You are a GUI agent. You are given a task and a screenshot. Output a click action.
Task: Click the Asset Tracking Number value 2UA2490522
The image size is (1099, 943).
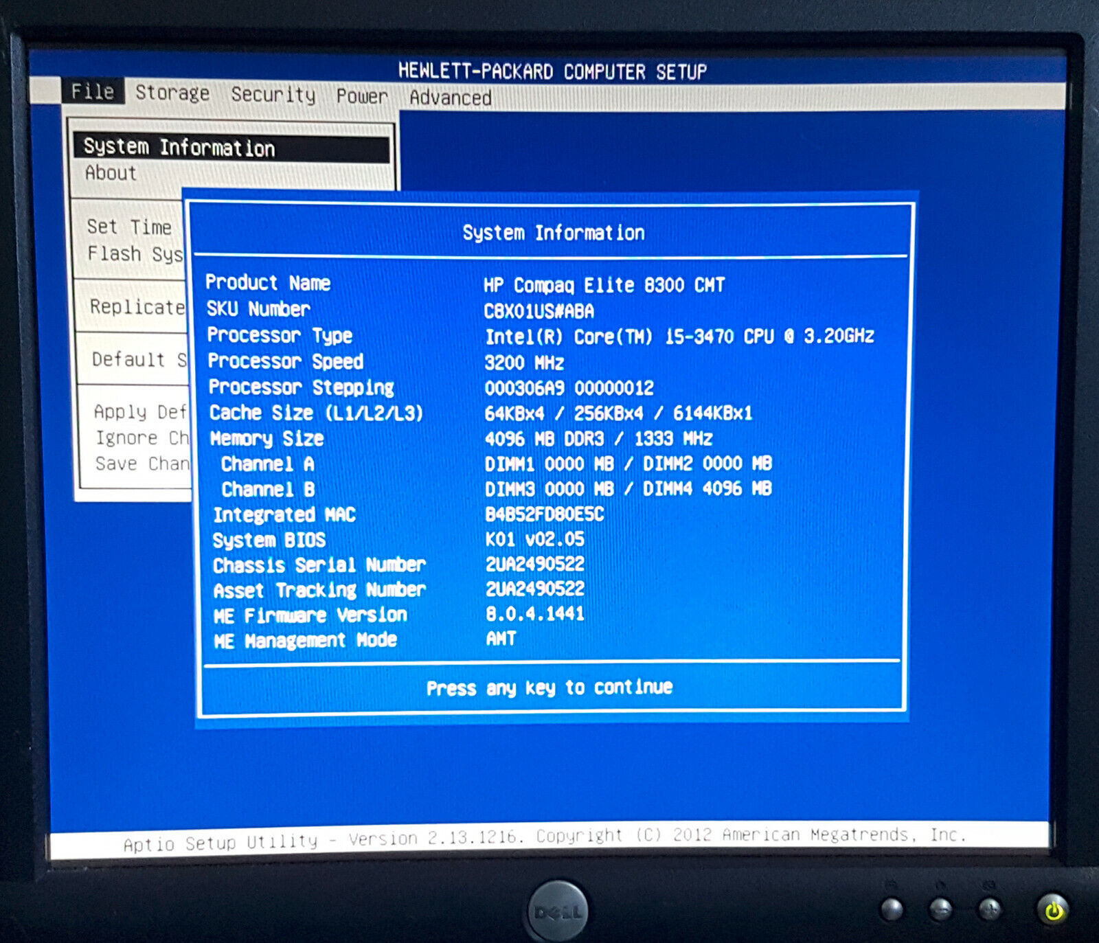535,589
